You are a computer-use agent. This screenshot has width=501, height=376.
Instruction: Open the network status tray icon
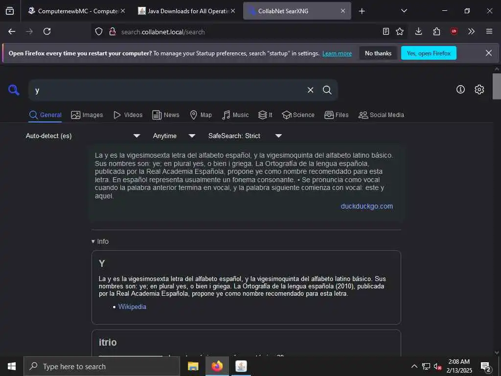pyautogui.click(x=426, y=366)
